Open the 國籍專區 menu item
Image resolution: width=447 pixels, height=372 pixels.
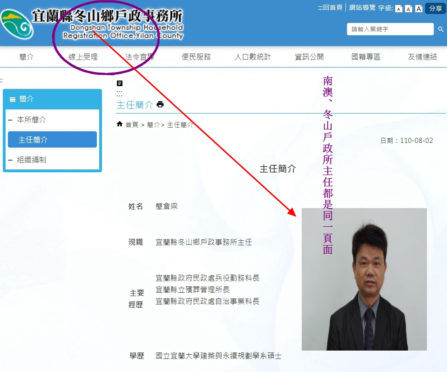(x=366, y=57)
